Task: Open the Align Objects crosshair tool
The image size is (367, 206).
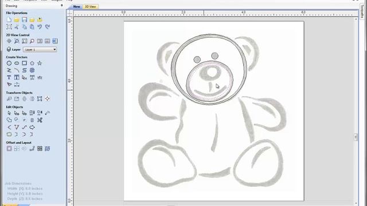Action: [x=48, y=98]
